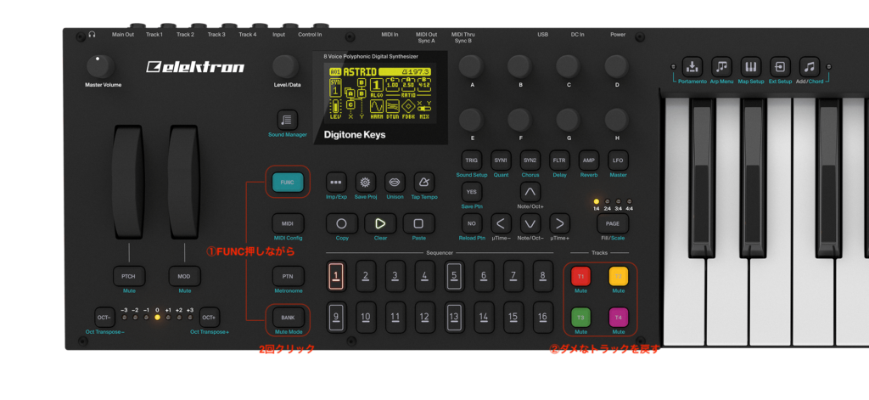Click the data encoder knob A
Image resolution: width=869 pixels, height=400 pixels.
point(471,66)
